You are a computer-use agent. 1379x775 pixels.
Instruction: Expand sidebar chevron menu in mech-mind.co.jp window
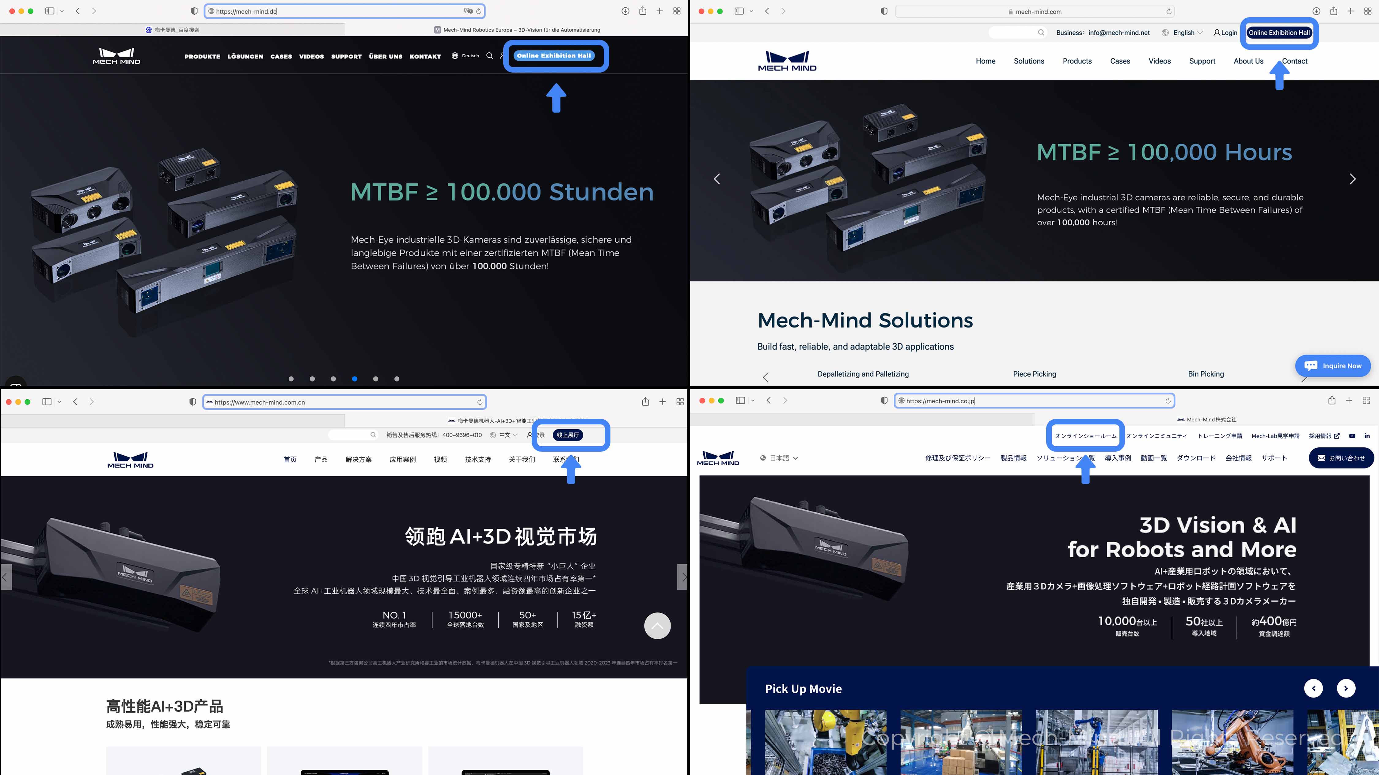point(753,401)
